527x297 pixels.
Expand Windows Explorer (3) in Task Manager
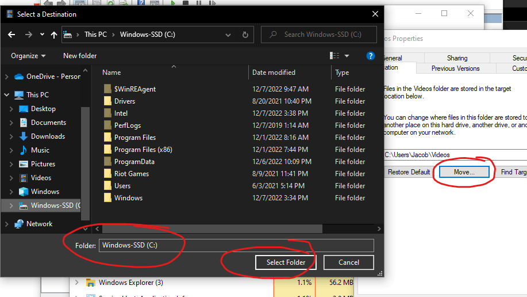(x=76, y=283)
